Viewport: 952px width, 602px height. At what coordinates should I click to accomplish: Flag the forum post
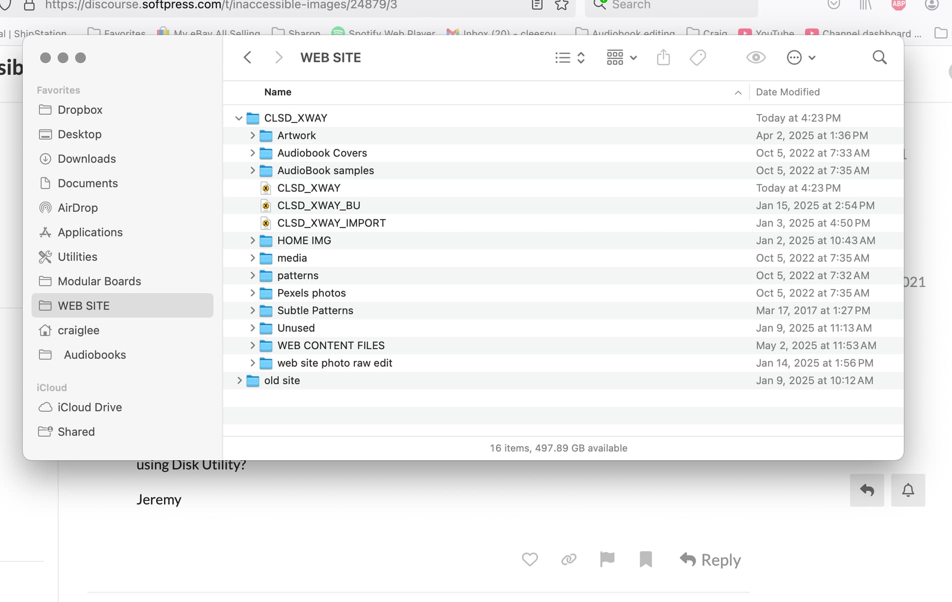[607, 559]
